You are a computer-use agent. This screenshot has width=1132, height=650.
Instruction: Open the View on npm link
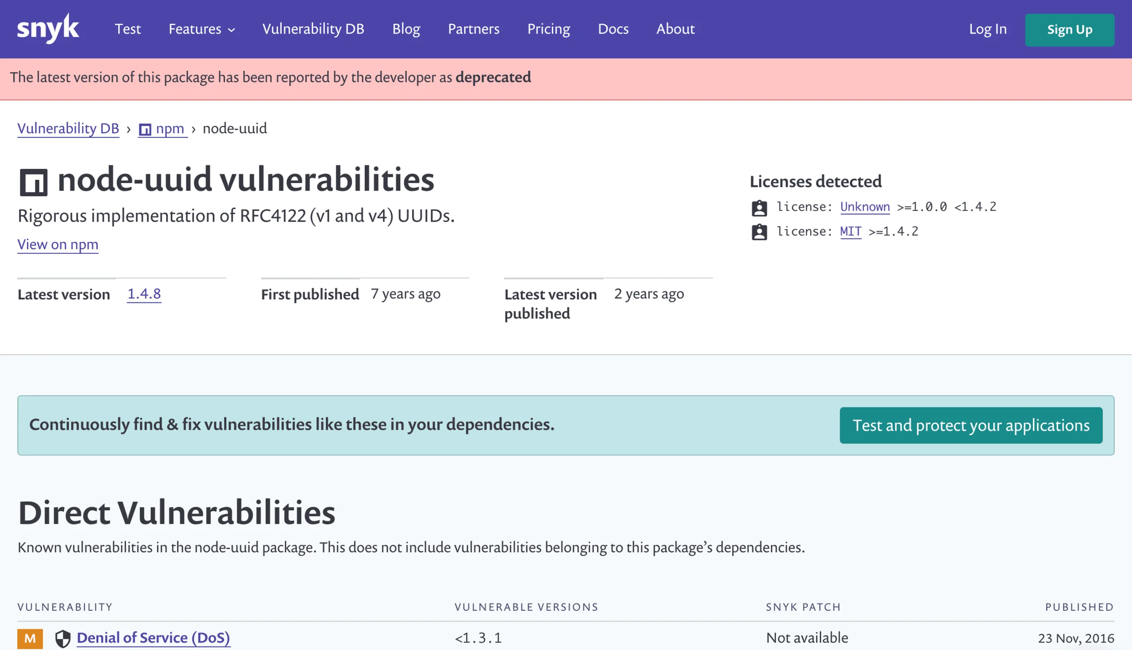click(57, 245)
